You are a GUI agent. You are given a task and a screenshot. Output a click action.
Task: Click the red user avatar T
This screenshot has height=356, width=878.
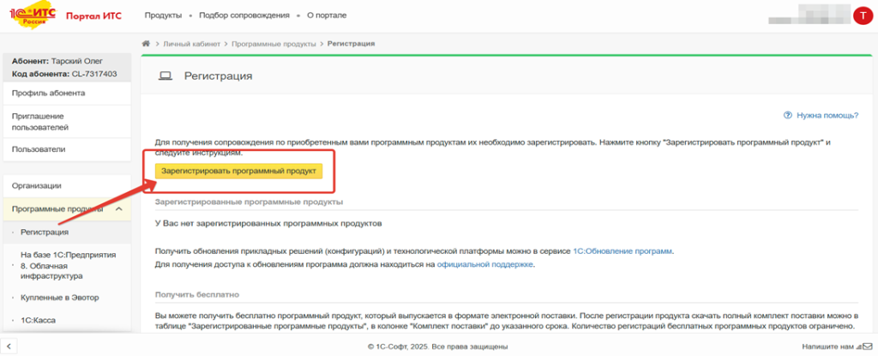861,15
